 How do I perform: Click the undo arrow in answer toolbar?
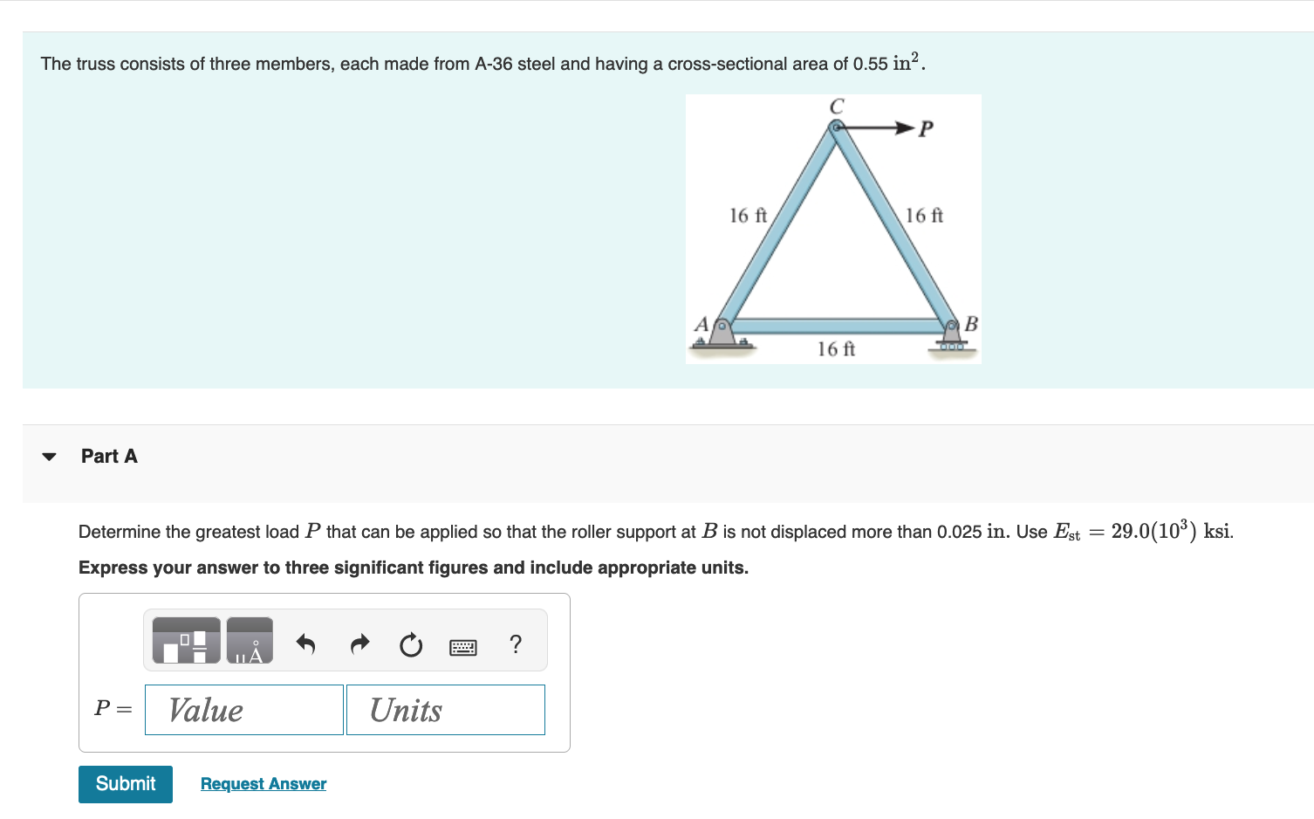click(305, 643)
